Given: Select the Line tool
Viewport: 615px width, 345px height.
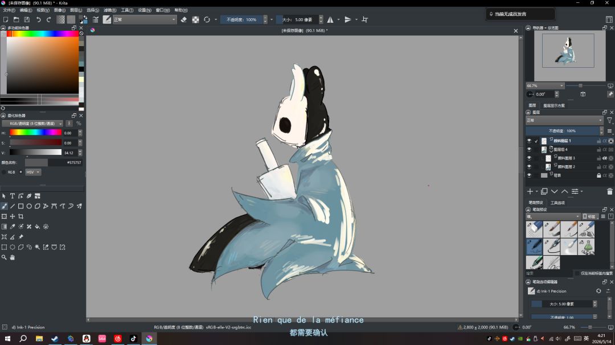Looking at the screenshot, I should pyautogui.click(x=13, y=206).
